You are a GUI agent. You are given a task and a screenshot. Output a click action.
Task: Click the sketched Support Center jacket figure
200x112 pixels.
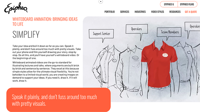click(106, 69)
